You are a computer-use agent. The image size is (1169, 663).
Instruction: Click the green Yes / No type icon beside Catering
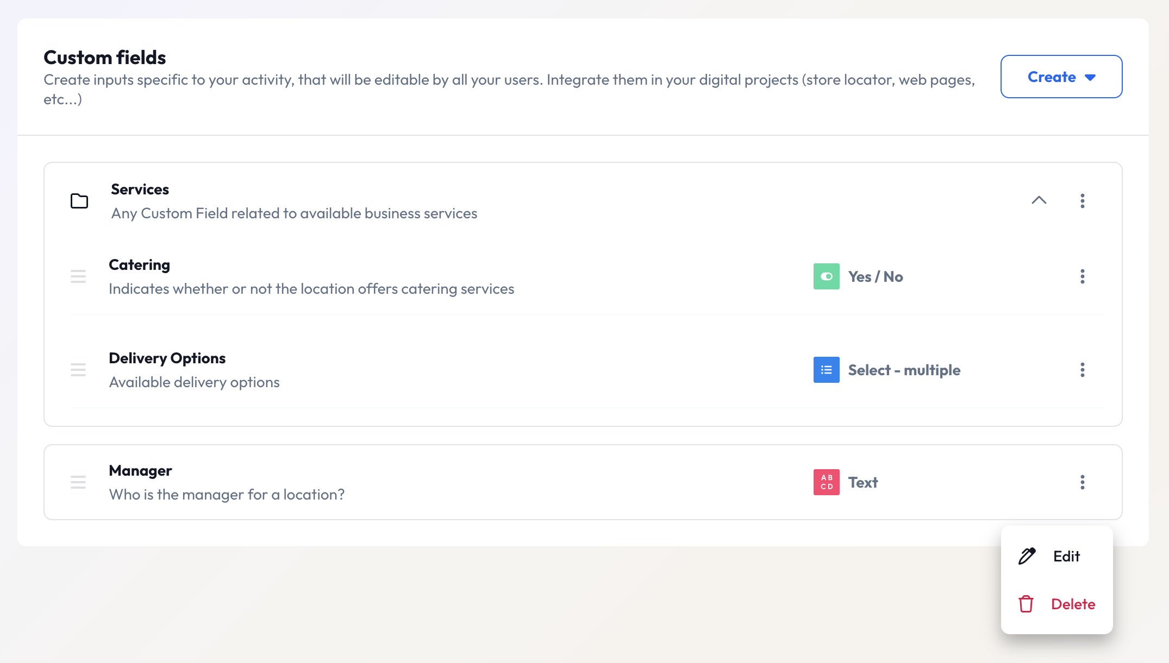[x=826, y=276]
